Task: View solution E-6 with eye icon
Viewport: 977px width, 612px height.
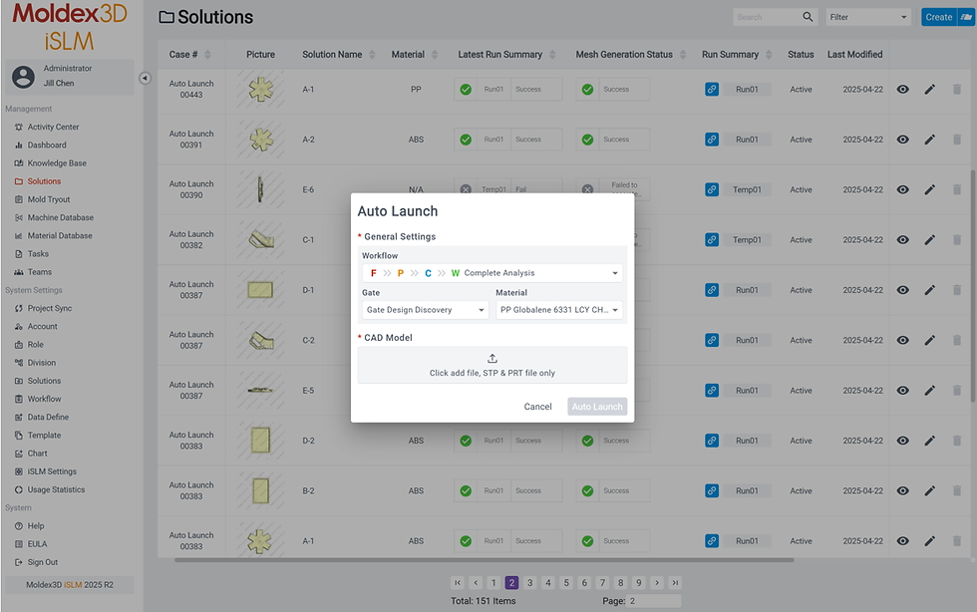Action: [x=902, y=189]
